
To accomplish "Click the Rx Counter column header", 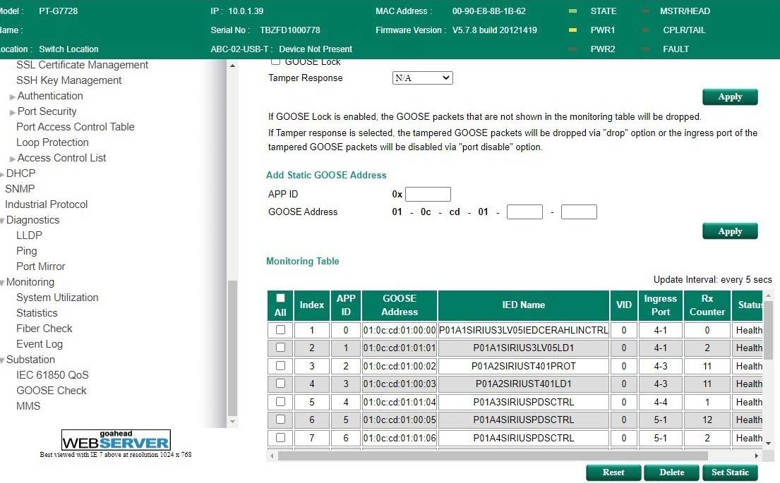I will (707, 305).
